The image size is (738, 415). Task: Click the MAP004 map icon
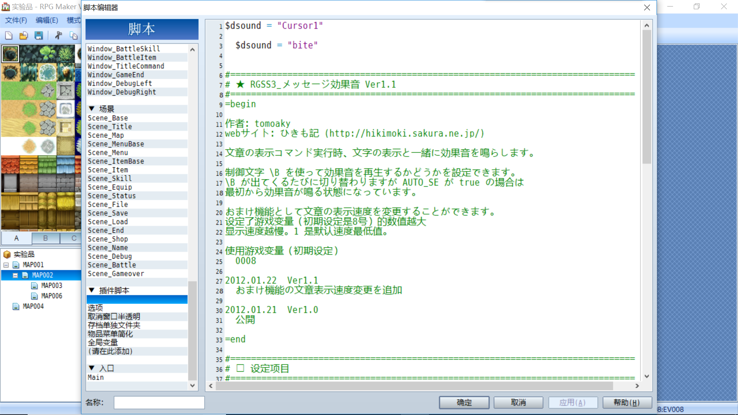coord(16,306)
